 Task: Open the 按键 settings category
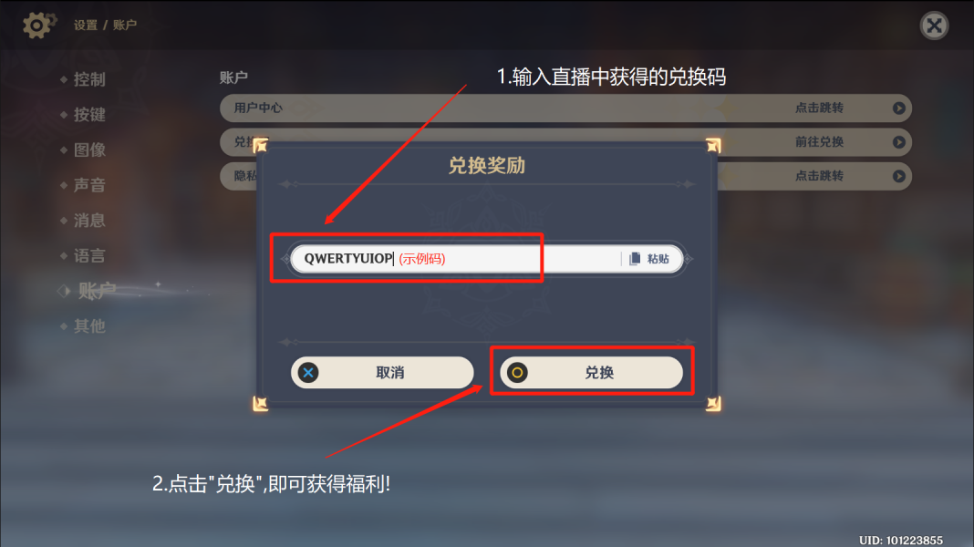click(89, 115)
